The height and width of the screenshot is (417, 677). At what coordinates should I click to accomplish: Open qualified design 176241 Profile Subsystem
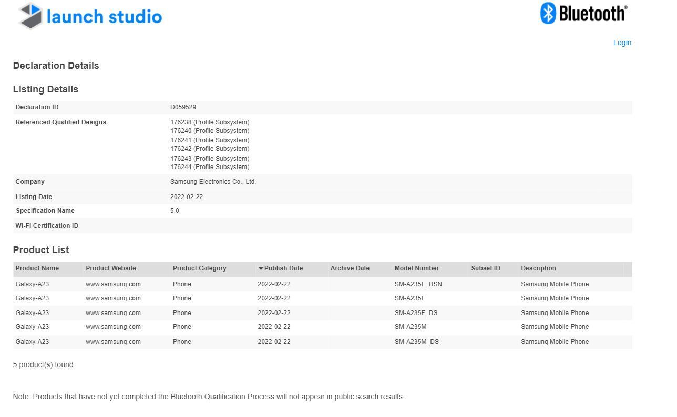210,140
